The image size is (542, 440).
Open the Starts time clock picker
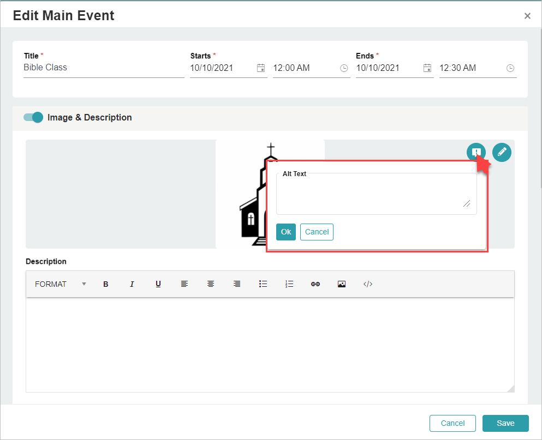click(344, 68)
